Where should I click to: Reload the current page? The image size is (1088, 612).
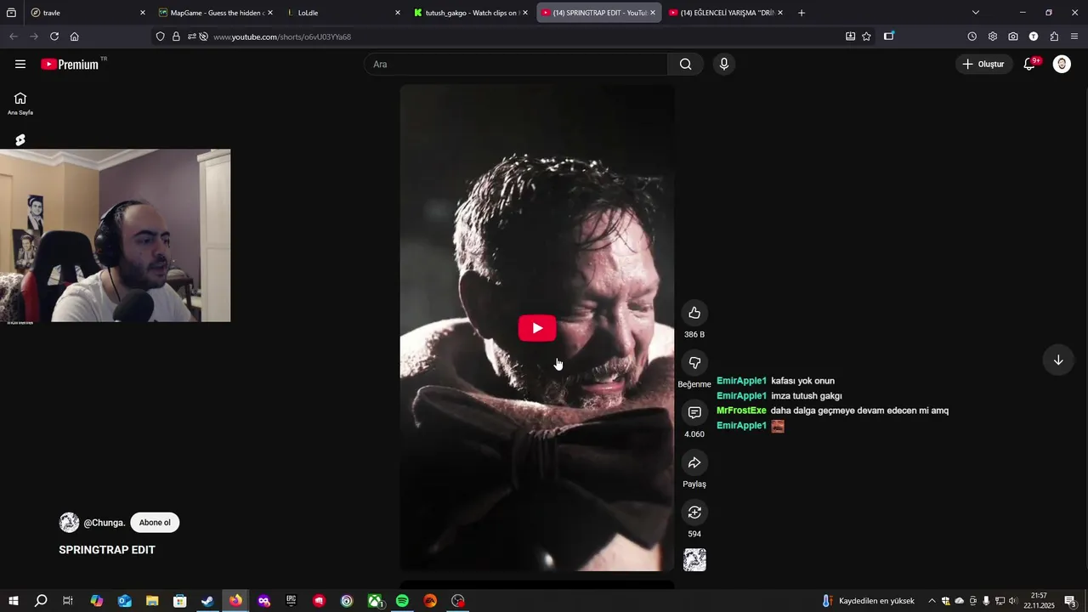[54, 37]
